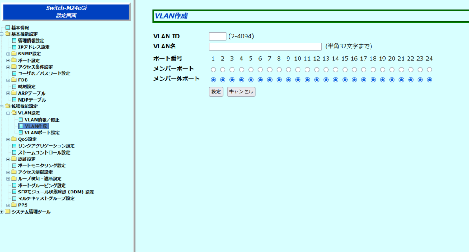469x252 pixels.
Task: Click the 時刻設定 page icon
Action: 14,86
